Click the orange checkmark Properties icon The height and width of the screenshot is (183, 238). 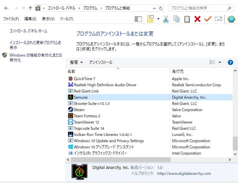208,19
